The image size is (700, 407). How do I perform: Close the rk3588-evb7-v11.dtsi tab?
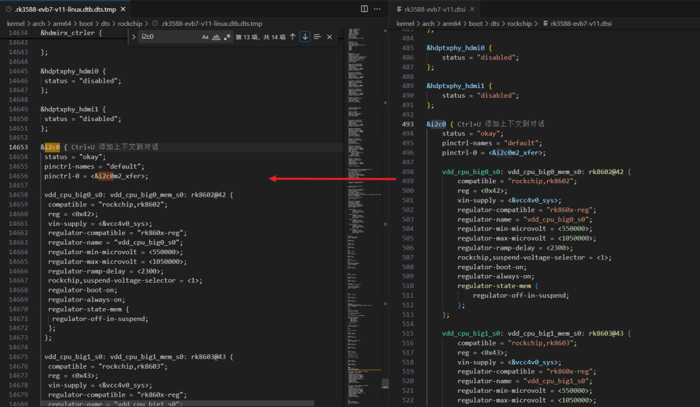tap(471, 9)
